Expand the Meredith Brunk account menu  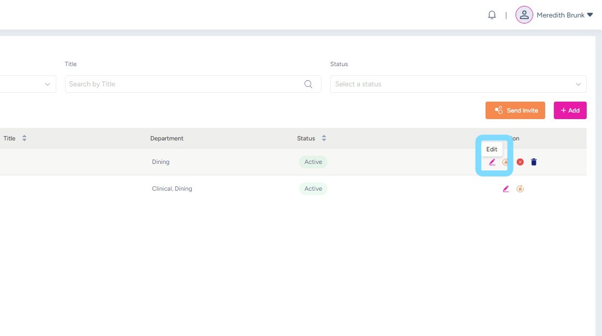pos(589,15)
